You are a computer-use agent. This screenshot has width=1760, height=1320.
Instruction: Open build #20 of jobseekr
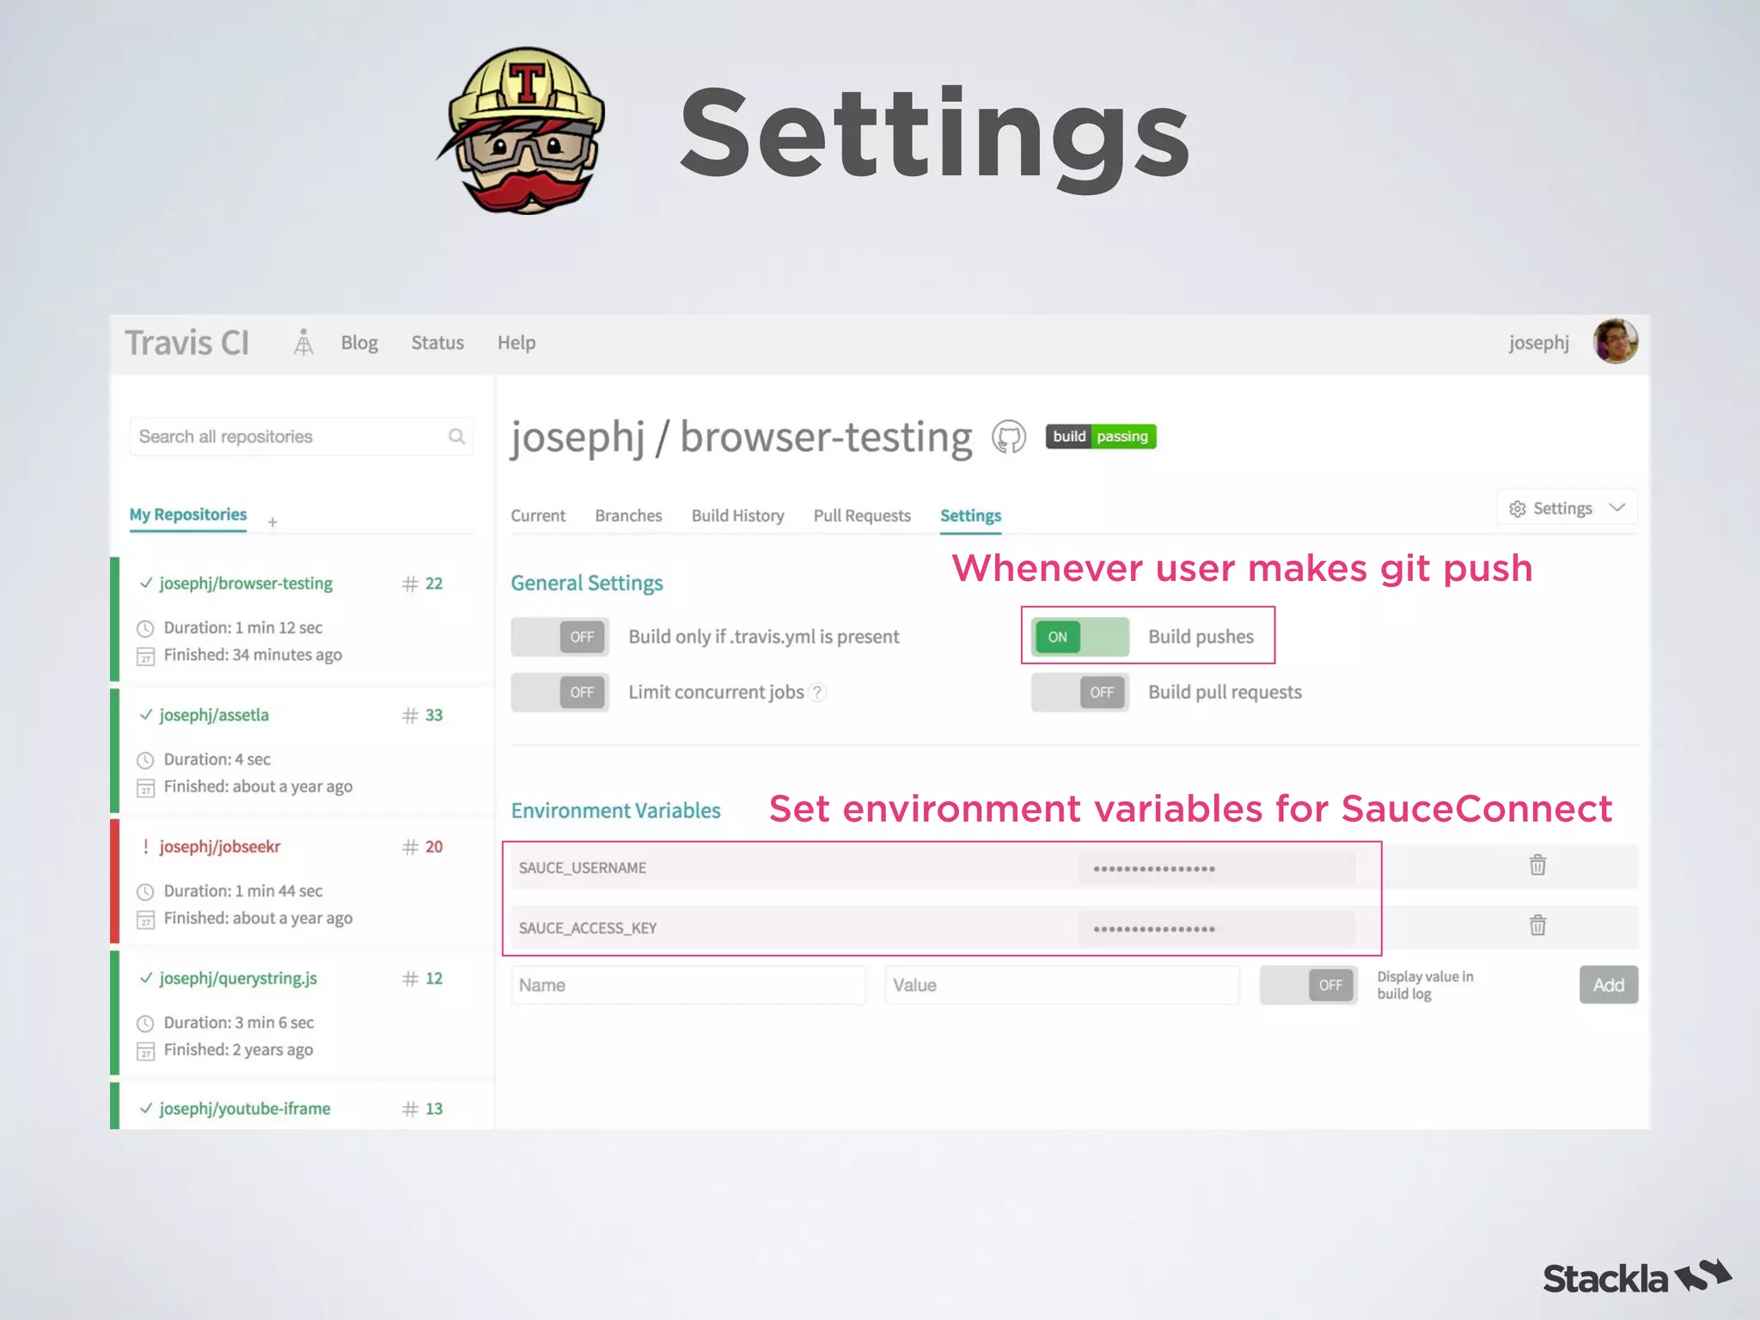(434, 846)
